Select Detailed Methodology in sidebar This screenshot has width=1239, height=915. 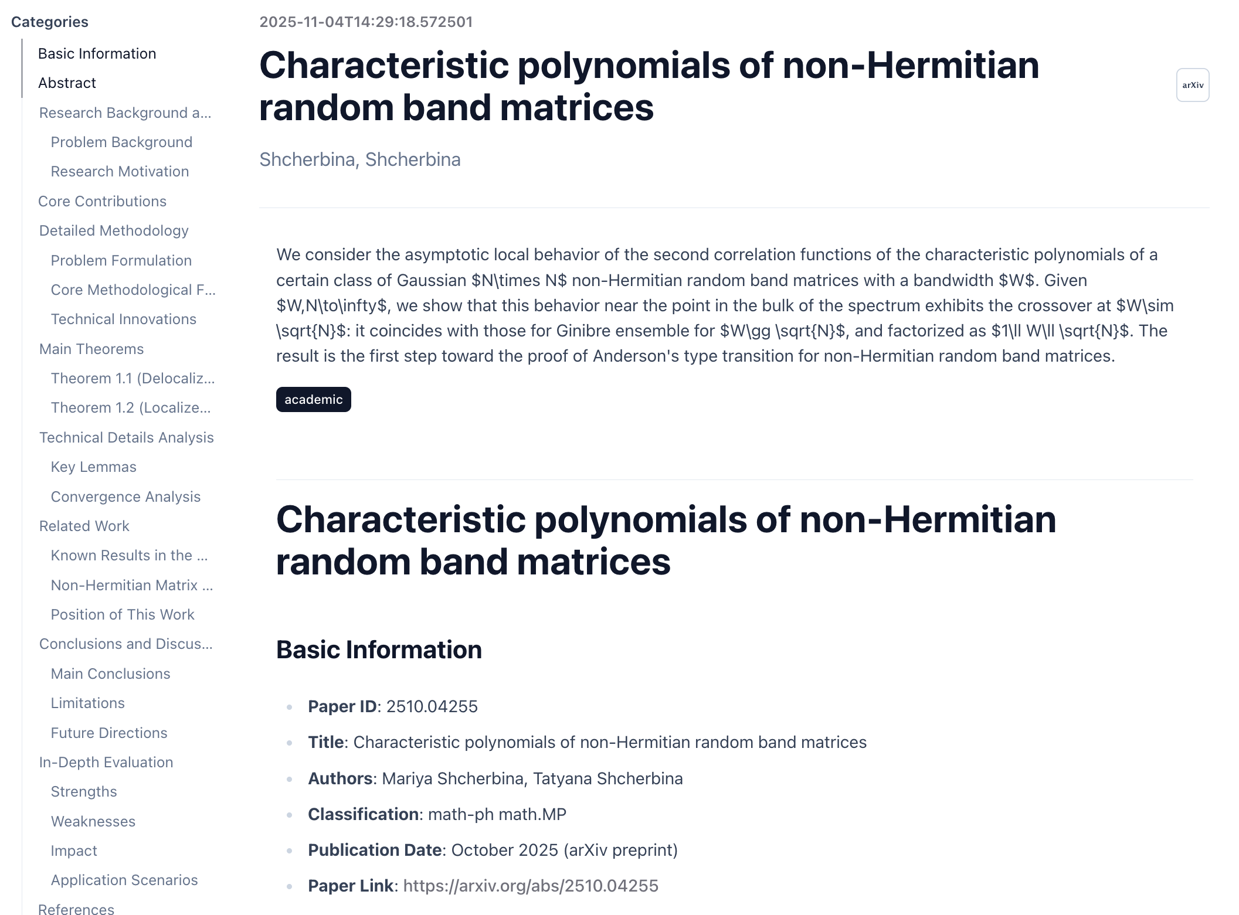coord(114,230)
